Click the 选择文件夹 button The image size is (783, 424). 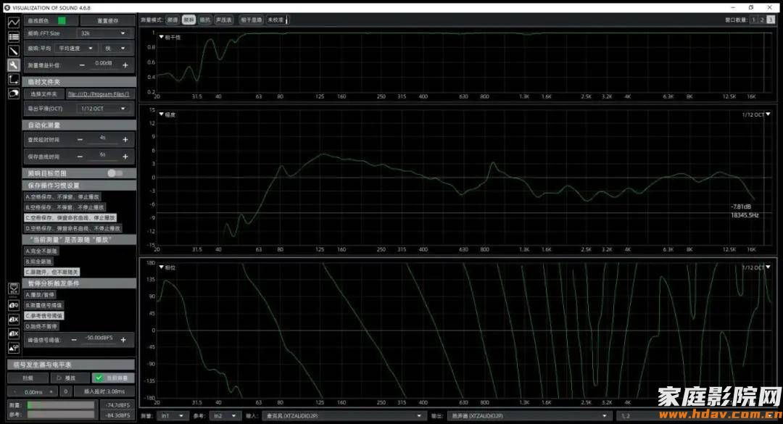(43, 93)
